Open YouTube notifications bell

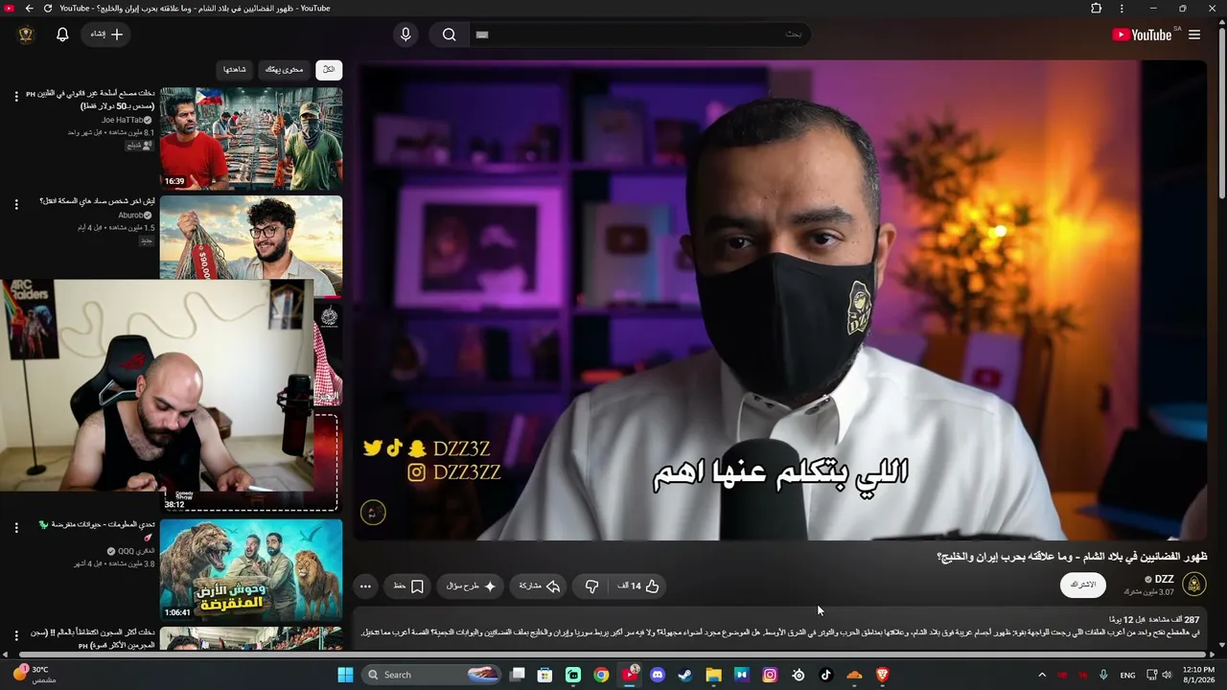(x=62, y=34)
